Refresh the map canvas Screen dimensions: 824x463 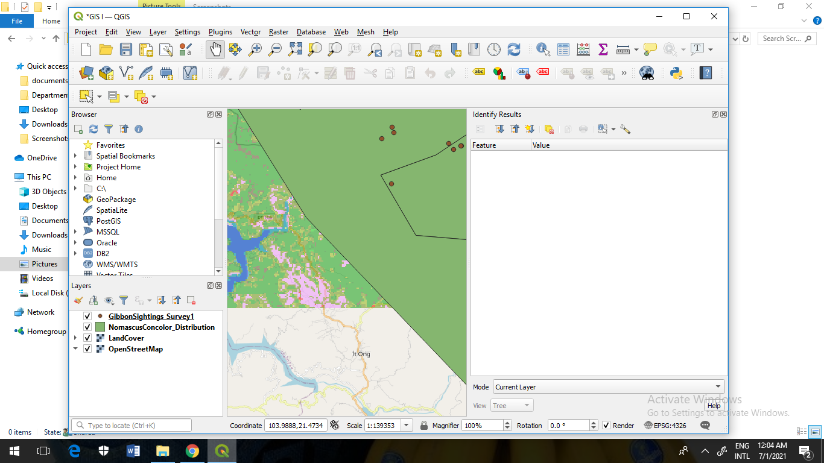pos(514,49)
